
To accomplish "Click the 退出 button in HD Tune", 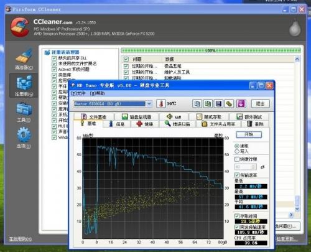I will [261, 103].
